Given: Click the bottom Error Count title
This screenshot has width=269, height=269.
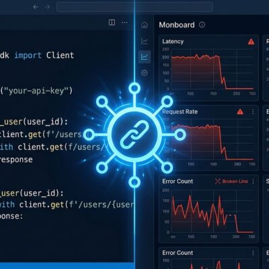Looking at the screenshot, I should click(x=178, y=253).
